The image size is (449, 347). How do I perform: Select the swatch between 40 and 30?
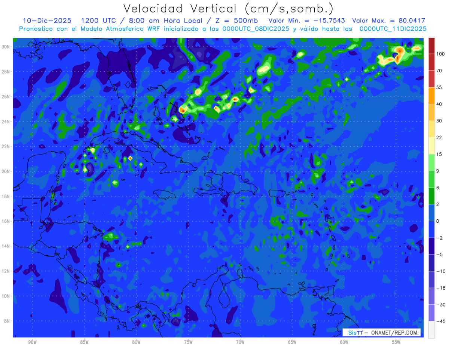(431, 112)
